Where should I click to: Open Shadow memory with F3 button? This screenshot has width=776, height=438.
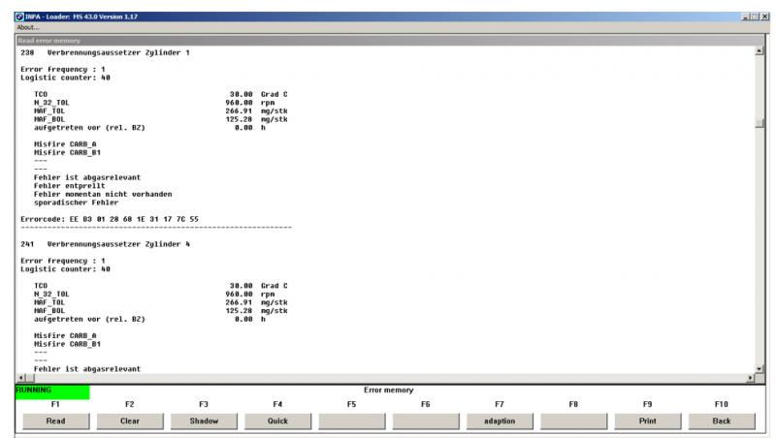(204, 422)
